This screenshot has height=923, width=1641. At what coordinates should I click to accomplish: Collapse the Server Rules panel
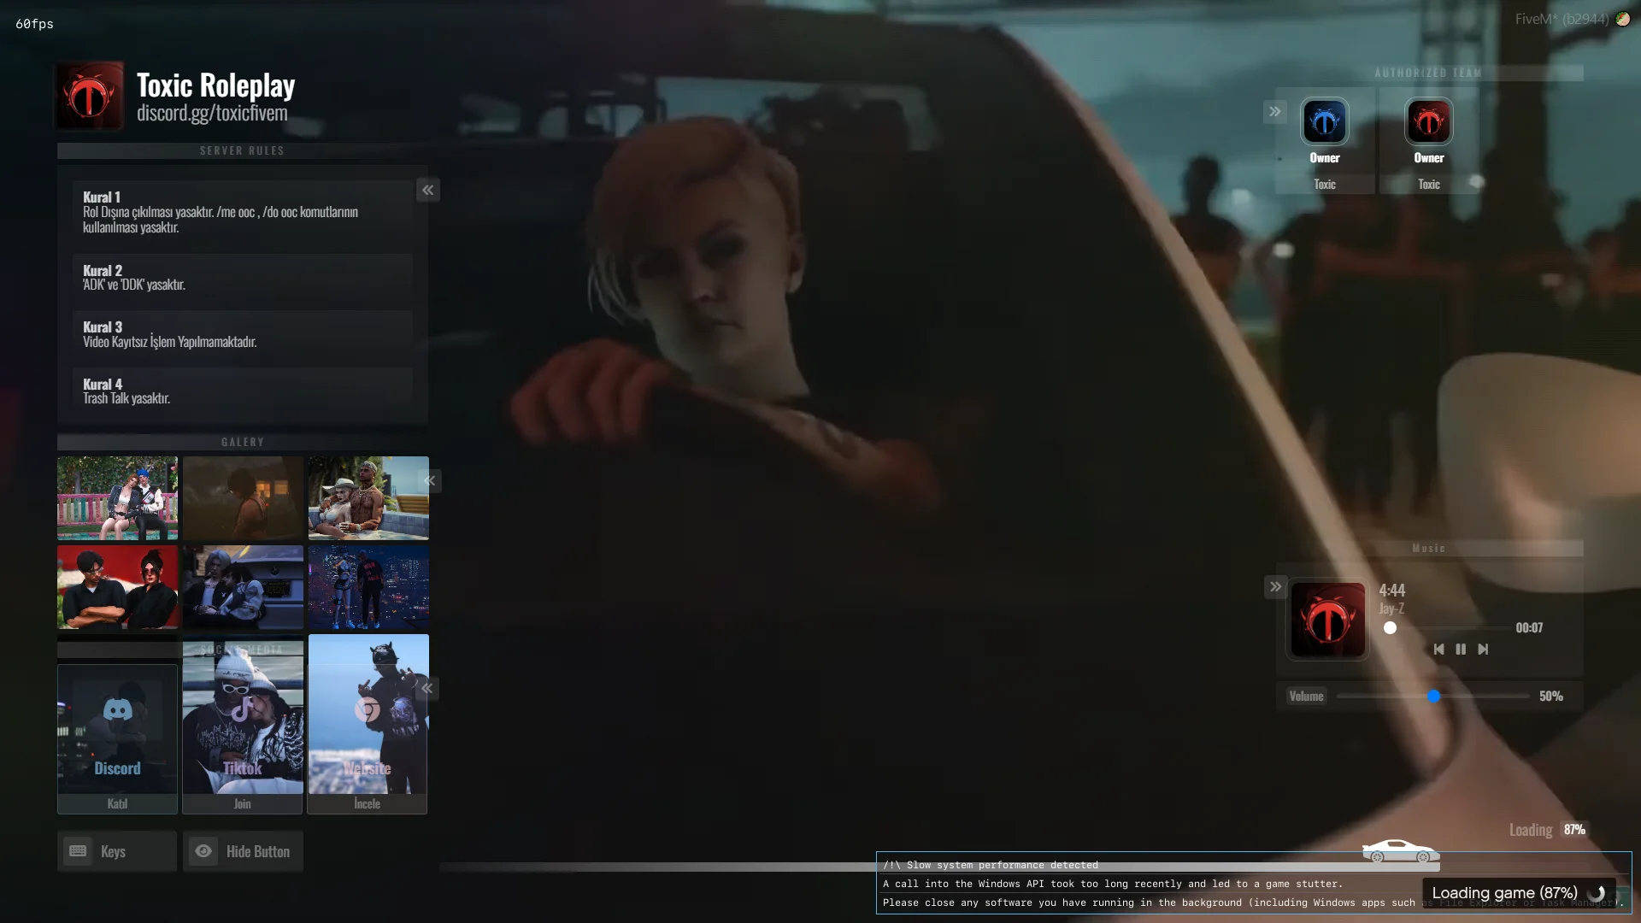click(x=428, y=191)
